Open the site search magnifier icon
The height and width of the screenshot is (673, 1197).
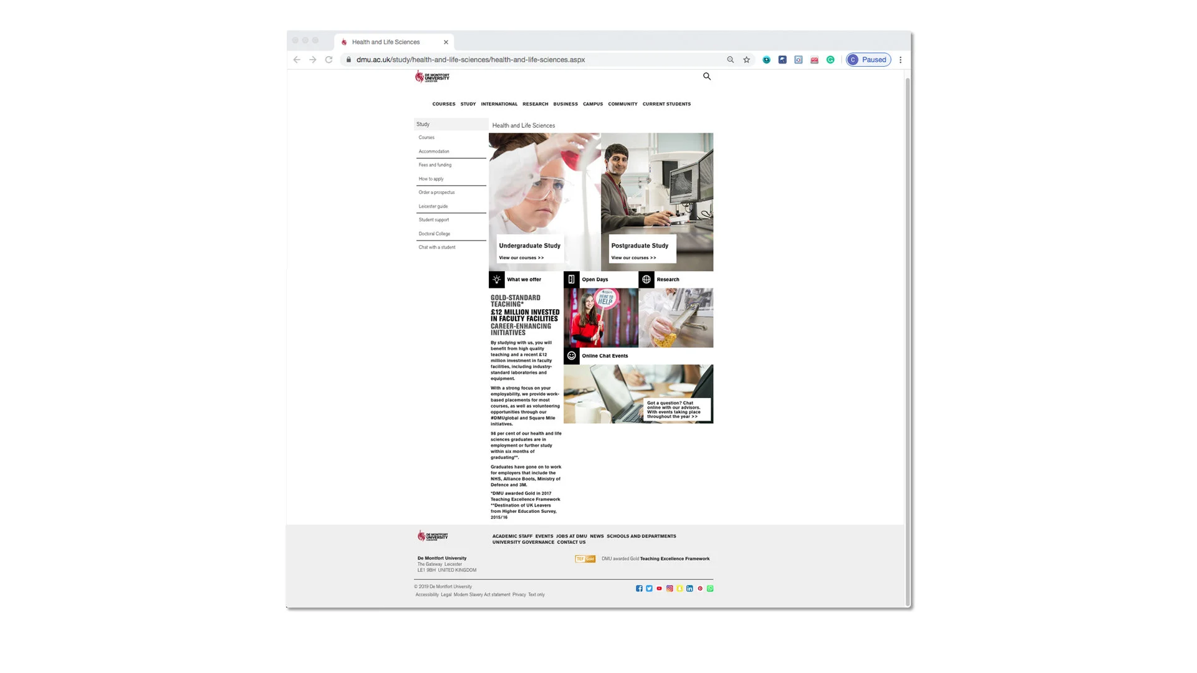[706, 76]
